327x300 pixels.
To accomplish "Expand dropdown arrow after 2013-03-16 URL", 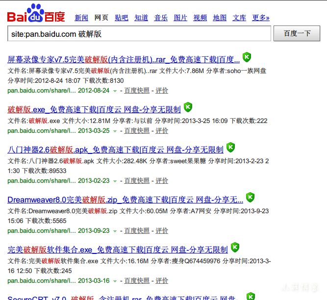I will tap(115, 281).
